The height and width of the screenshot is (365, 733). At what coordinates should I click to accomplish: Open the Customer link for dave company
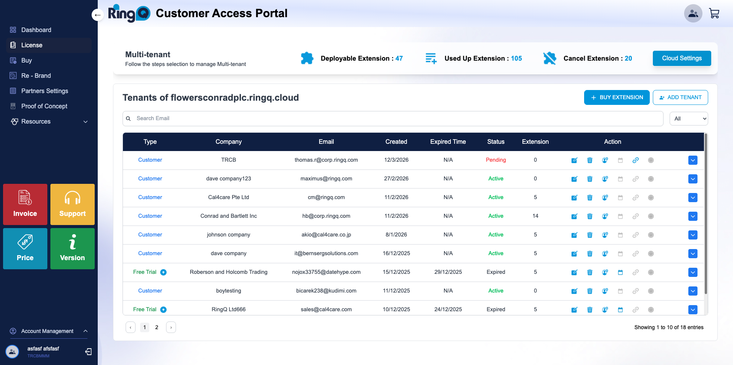150,253
